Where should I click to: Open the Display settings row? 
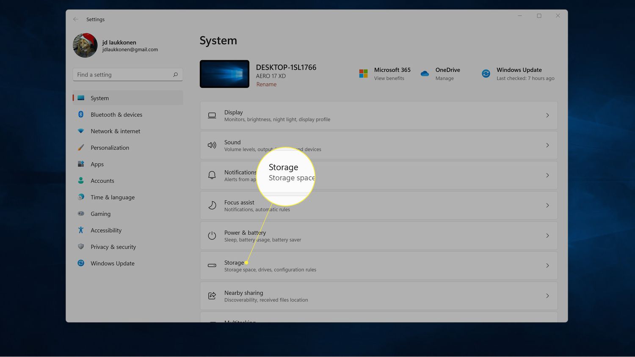click(x=378, y=115)
